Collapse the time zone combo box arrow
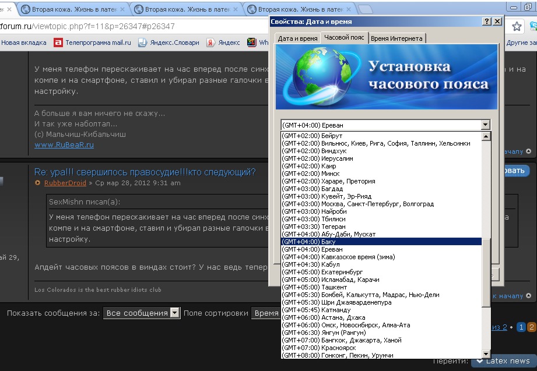537x371 pixels. 485,125
